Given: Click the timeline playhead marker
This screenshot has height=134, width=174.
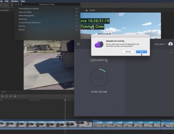Looking at the screenshot, I should tap(65, 100).
